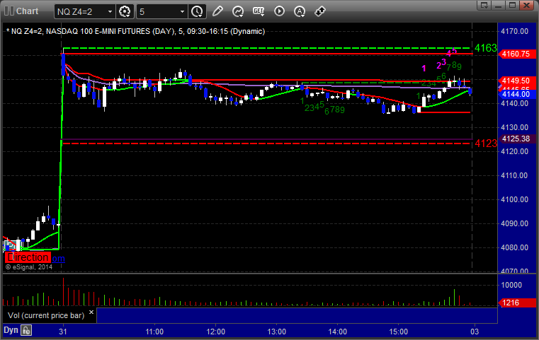Expand the NQ Z4=2 symbol dropdown
539x340 pixels.
(110, 12)
